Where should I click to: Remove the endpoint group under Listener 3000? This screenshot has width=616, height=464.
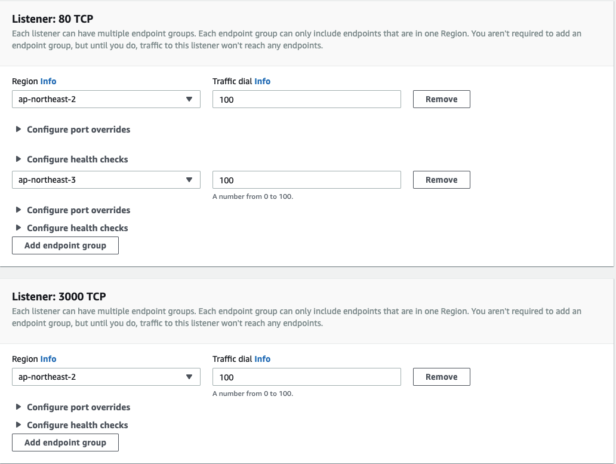click(442, 377)
